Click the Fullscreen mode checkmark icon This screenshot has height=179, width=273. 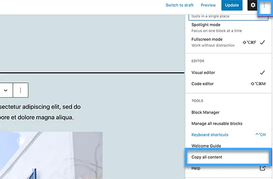pos(263,43)
